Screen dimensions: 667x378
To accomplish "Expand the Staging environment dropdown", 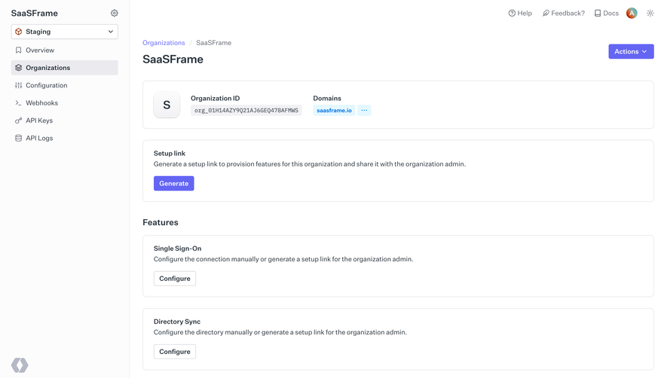I will click(x=65, y=32).
